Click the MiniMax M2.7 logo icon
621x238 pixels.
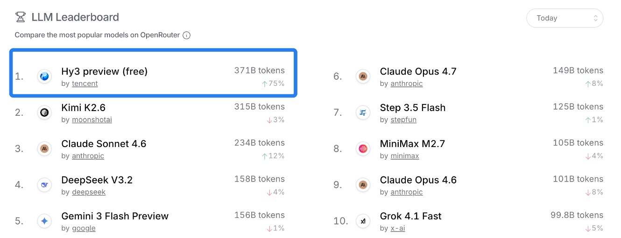pos(363,149)
